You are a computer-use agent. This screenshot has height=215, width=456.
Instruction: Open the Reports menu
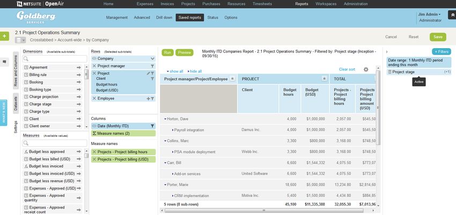click(301, 4)
